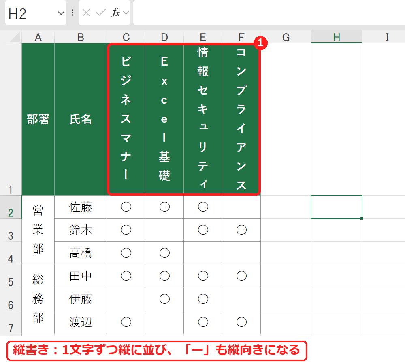Viewport: 405px width, 364px height.
Task: Select row 3 header
Action: 11,230
